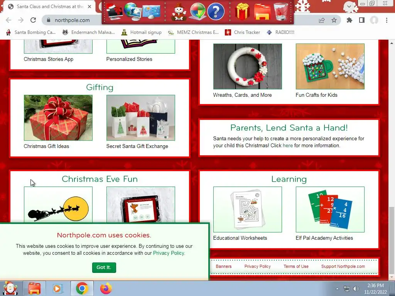395x296 pixels.
Task: Click the snowman dock icon
Action: (x=179, y=12)
